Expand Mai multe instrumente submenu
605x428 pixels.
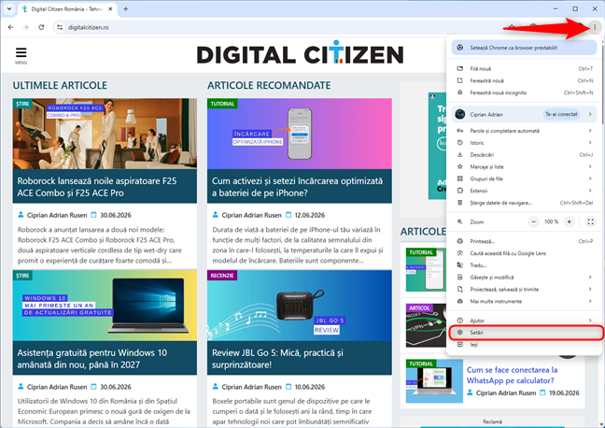(x=525, y=301)
